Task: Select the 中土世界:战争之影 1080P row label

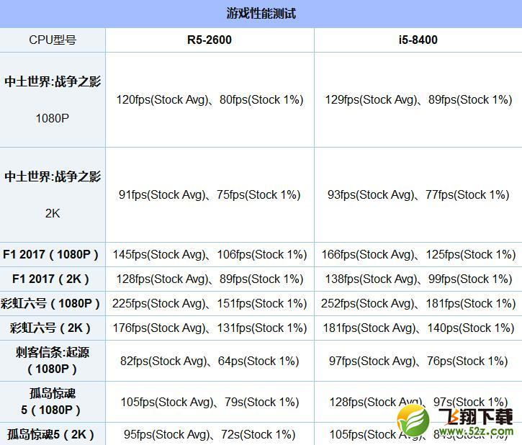Action: click(x=53, y=100)
